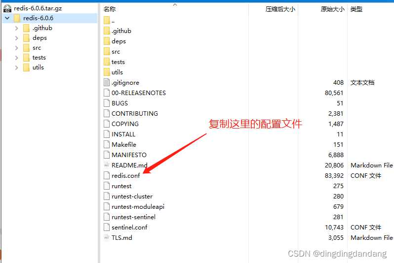Screen dimensions: 394x263
Task: Select the MANIFESTO file name
Action: (129, 155)
